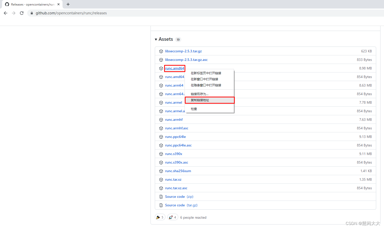Click package icon beside runc.armhf
This screenshot has height=228, width=384.
pyautogui.click(x=161, y=120)
